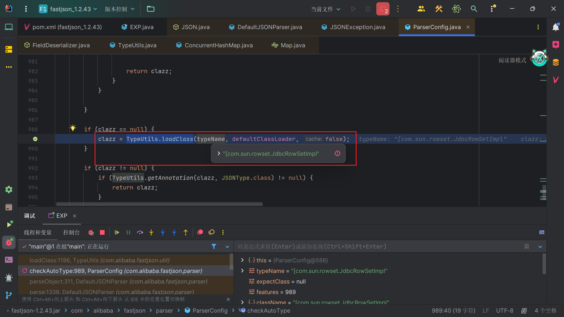
Task: Open IDE settings and updates icon
Action: click(x=493, y=9)
